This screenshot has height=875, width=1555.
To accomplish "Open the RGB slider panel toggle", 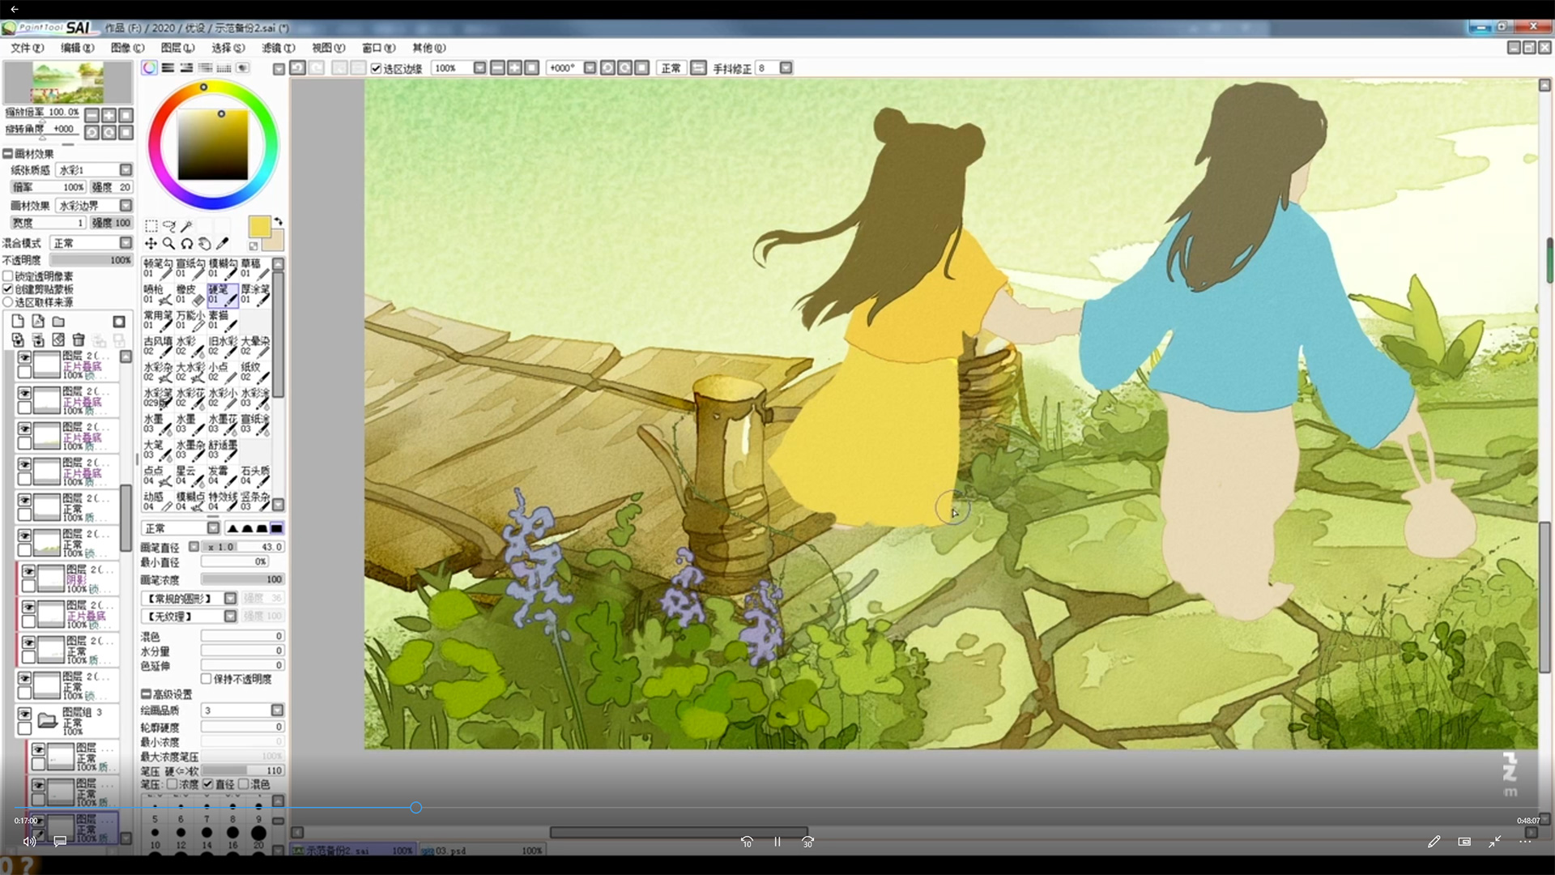I will coord(168,68).
